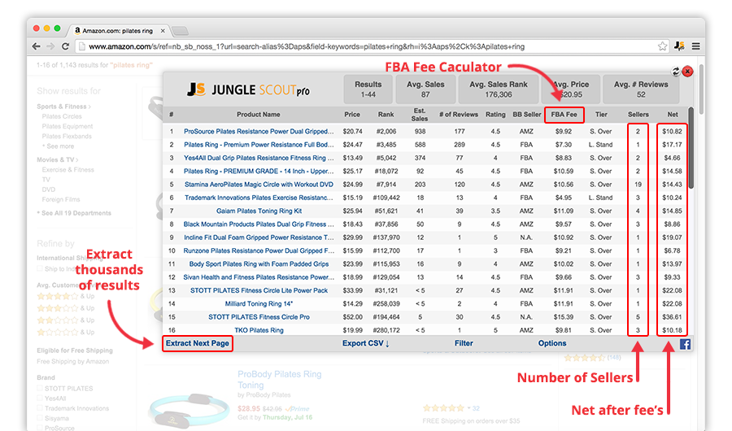Click Amazon page vertical scrollbar
The height and width of the screenshot is (431, 732).
click(x=701, y=90)
